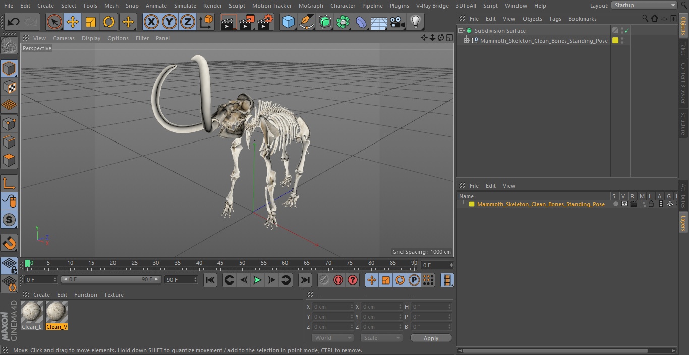The height and width of the screenshot is (355, 689).
Task: Open the File menu
Action: [x=9, y=6]
